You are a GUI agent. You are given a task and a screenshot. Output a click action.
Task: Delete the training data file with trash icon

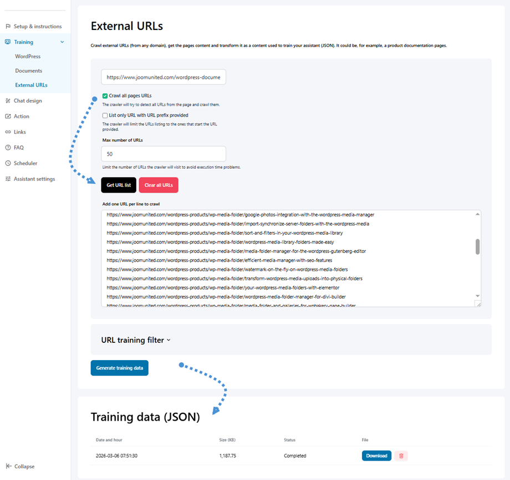click(401, 456)
